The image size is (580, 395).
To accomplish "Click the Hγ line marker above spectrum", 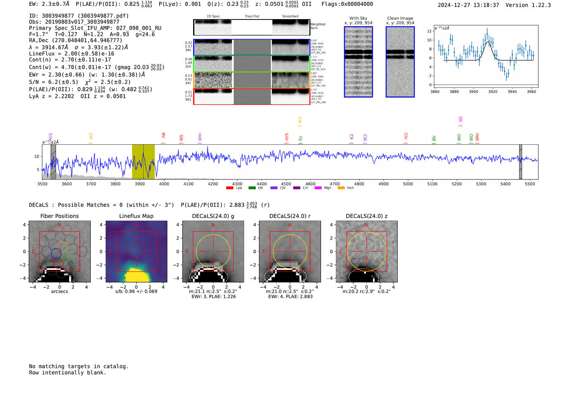I will coord(300,140).
